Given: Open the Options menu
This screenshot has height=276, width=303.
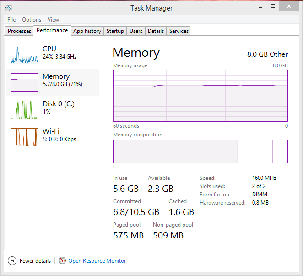Looking at the screenshot, I should pos(32,20).
